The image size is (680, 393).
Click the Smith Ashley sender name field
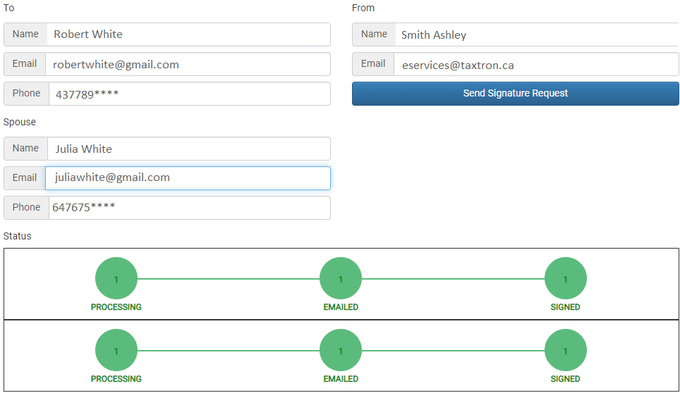[536, 35]
